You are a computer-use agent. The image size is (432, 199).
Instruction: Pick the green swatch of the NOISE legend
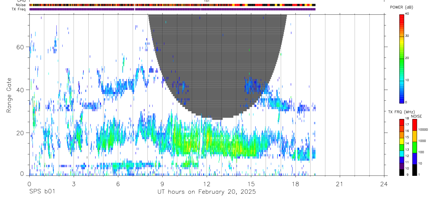click(x=414, y=147)
